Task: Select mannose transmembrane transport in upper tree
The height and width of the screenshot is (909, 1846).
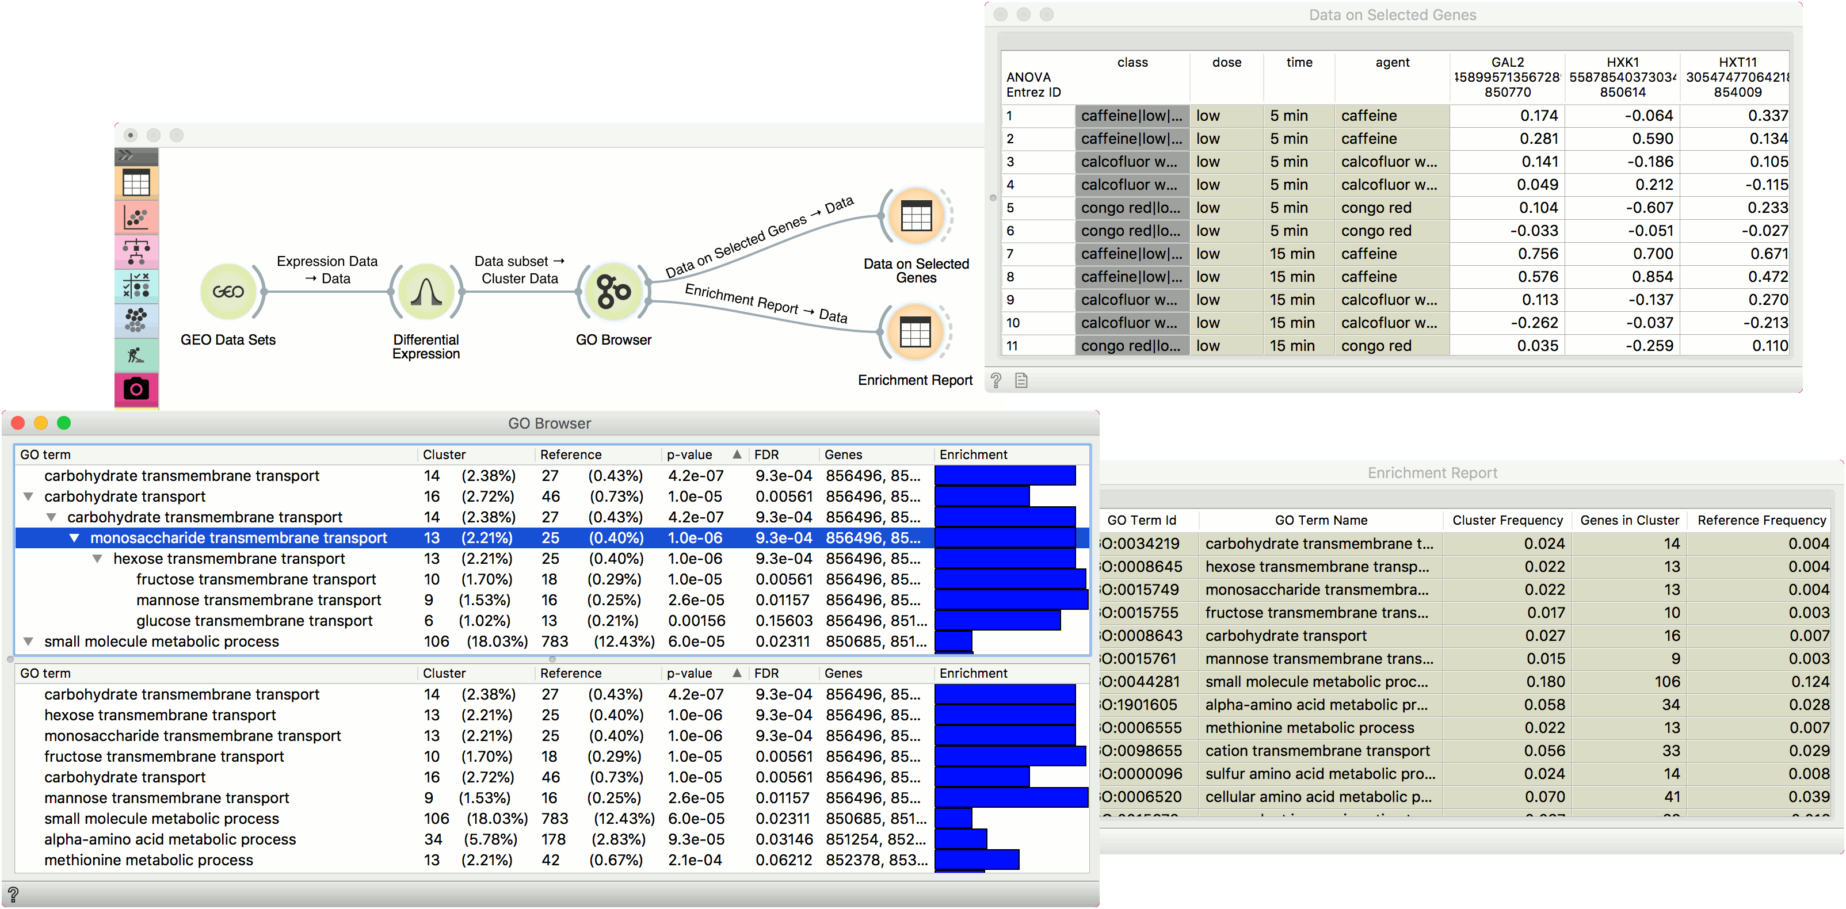Action: click(x=552, y=600)
